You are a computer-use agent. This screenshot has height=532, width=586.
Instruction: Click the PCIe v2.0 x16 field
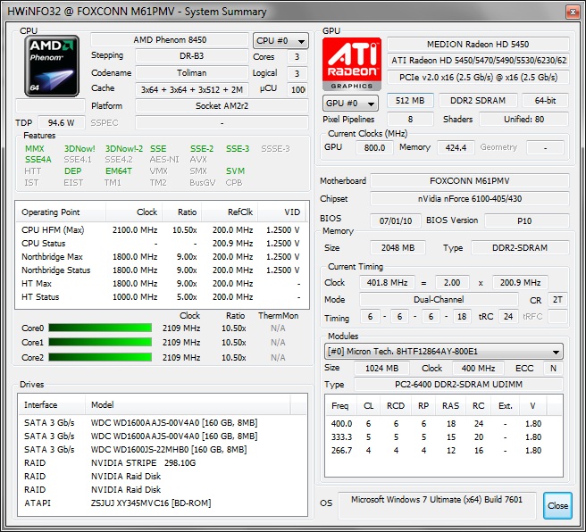point(478,78)
